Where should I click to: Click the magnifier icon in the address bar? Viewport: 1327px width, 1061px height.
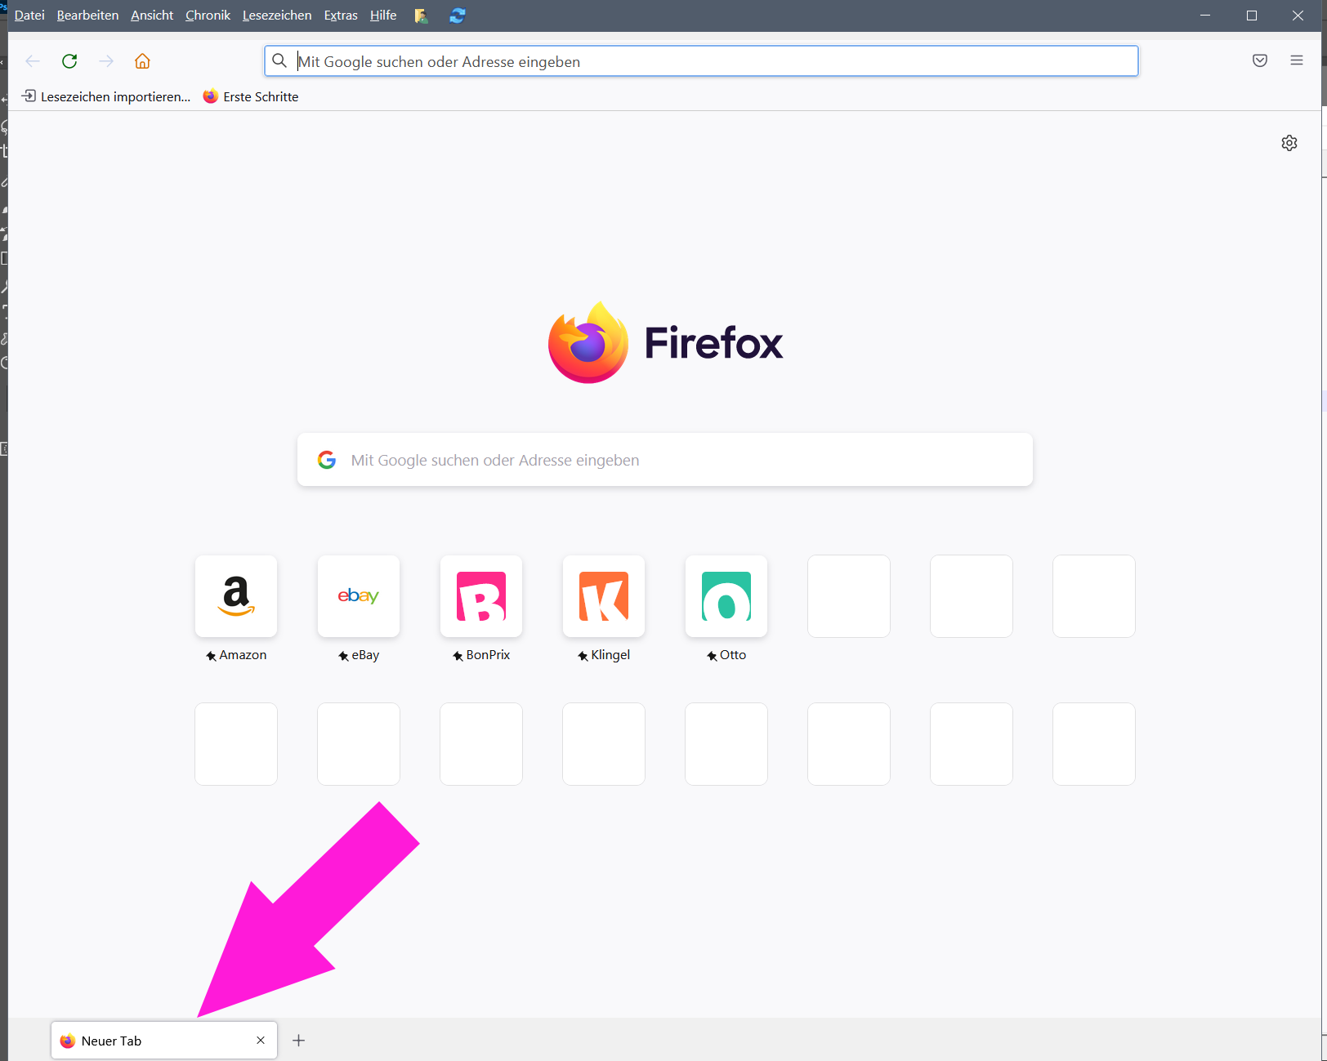(279, 61)
